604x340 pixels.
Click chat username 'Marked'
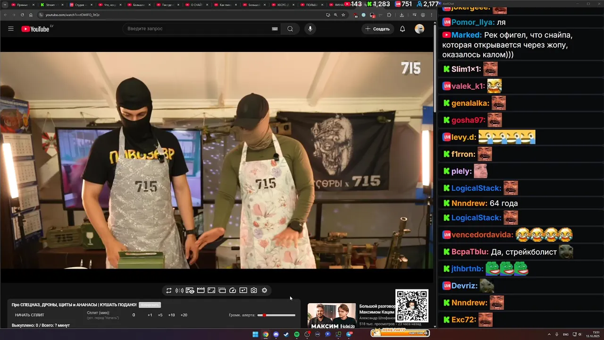[x=466, y=35]
